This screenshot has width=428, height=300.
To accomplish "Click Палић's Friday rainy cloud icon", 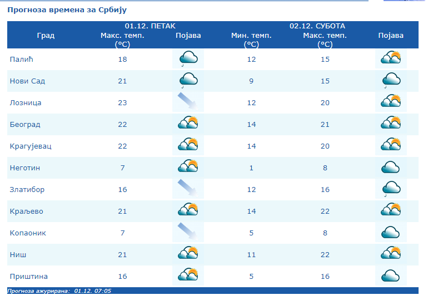I will click(x=188, y=59).
